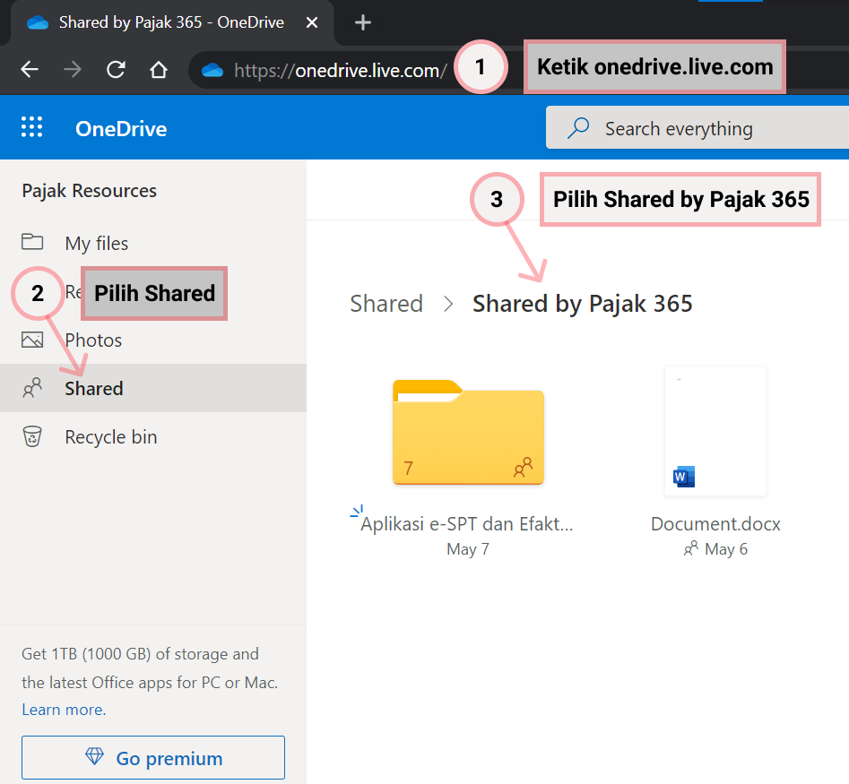
Task: Open a new browser tab
Action: pyautogui.click(x=362, y=22)
